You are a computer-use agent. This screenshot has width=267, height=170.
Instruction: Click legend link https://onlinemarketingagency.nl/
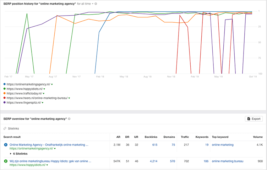click(x=28, y=84)
